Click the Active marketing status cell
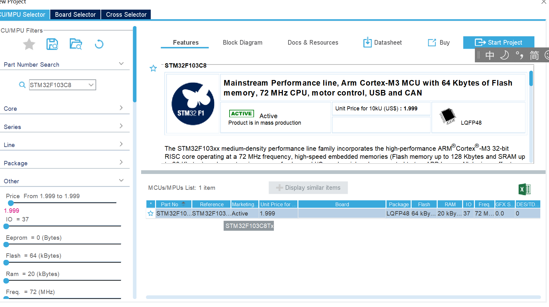 [x=245, y=213]
